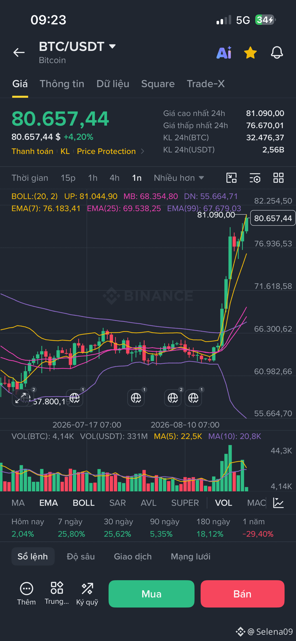The image size is (296, 641).
Task: Go back with the left arrow
Action: [x=19, y=53]
